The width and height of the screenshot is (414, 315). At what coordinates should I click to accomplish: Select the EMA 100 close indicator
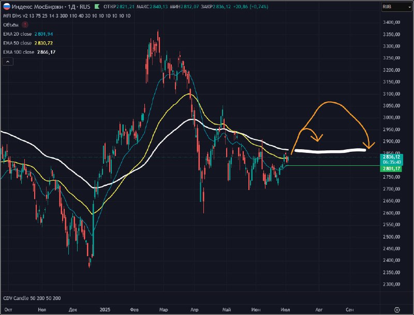(x=19, y=52)
